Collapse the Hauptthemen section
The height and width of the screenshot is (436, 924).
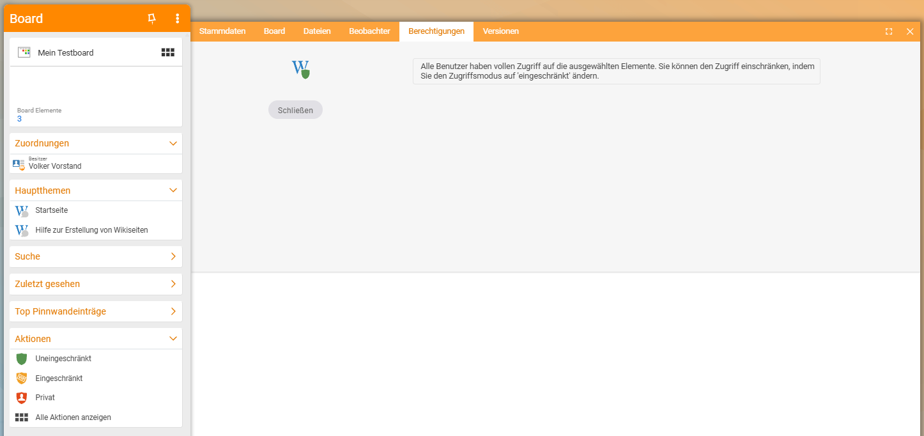(173, 191)
